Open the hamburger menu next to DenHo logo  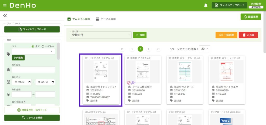point(5,5)
